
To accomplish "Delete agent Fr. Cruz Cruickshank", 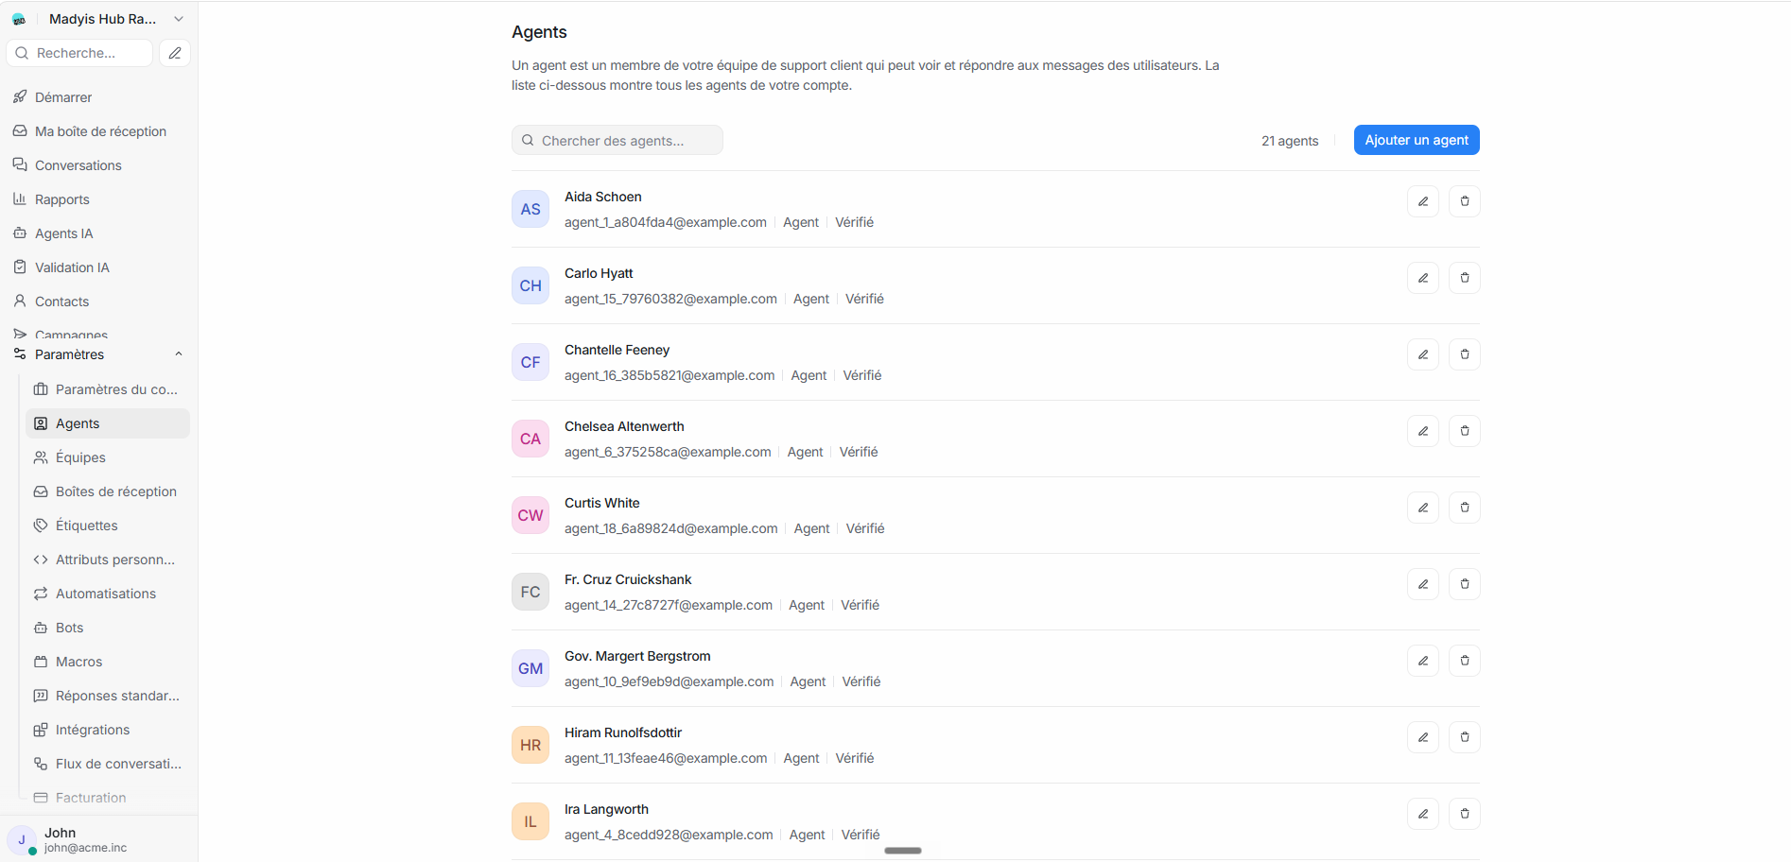I will tap(1465, 584).
